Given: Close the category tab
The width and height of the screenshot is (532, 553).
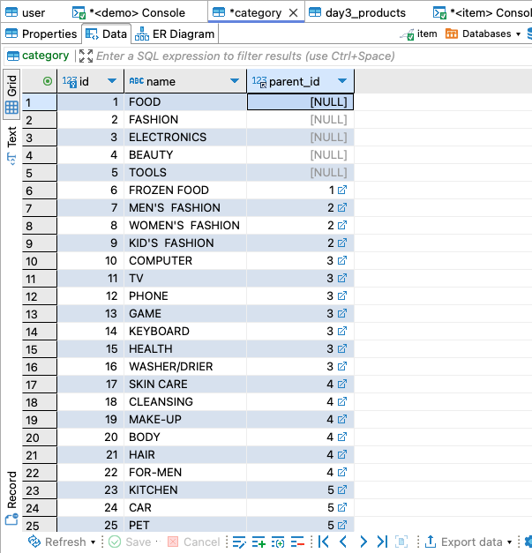Looking at the screenshot, I should tap(294, 13).
